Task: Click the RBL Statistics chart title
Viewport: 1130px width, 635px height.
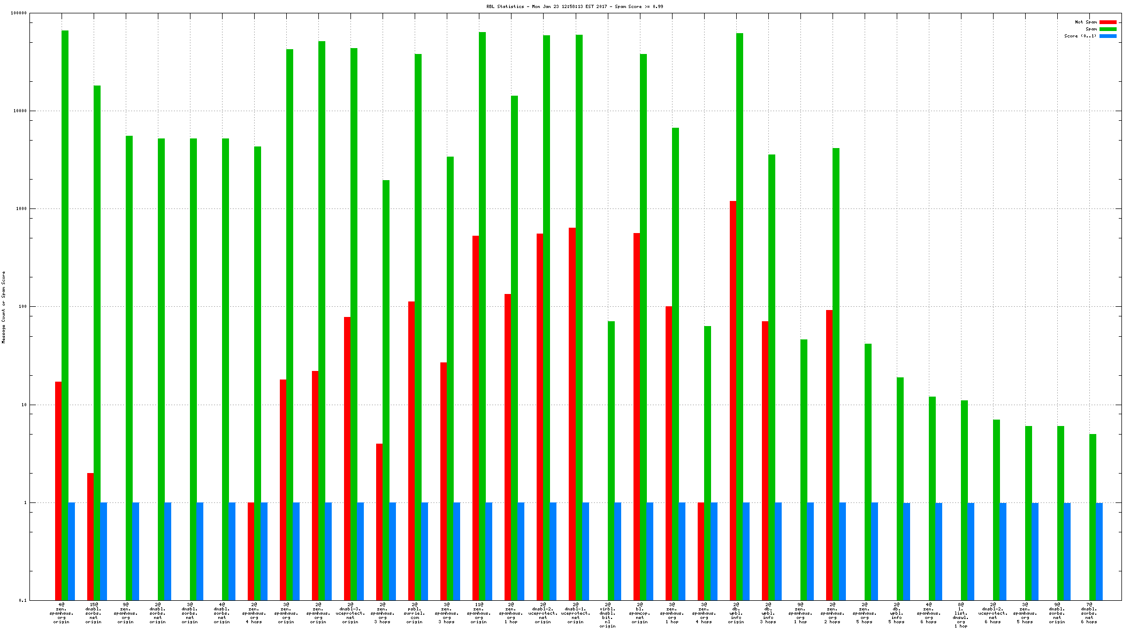Action: click(575, 7)
